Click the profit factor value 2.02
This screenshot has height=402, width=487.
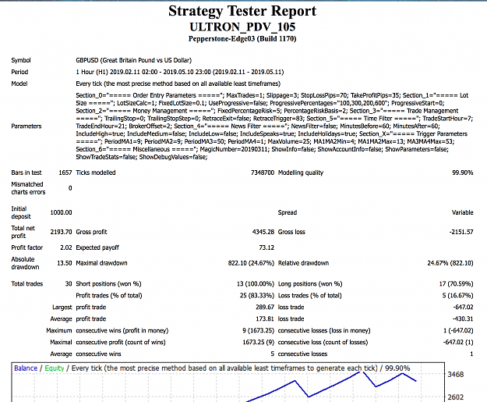tap(66, 247)
